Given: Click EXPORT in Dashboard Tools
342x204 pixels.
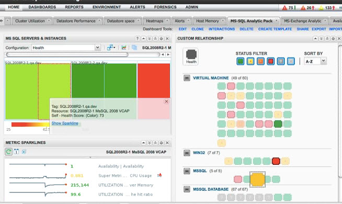Looking at the screenshot, I should click(x=319, y=29).
